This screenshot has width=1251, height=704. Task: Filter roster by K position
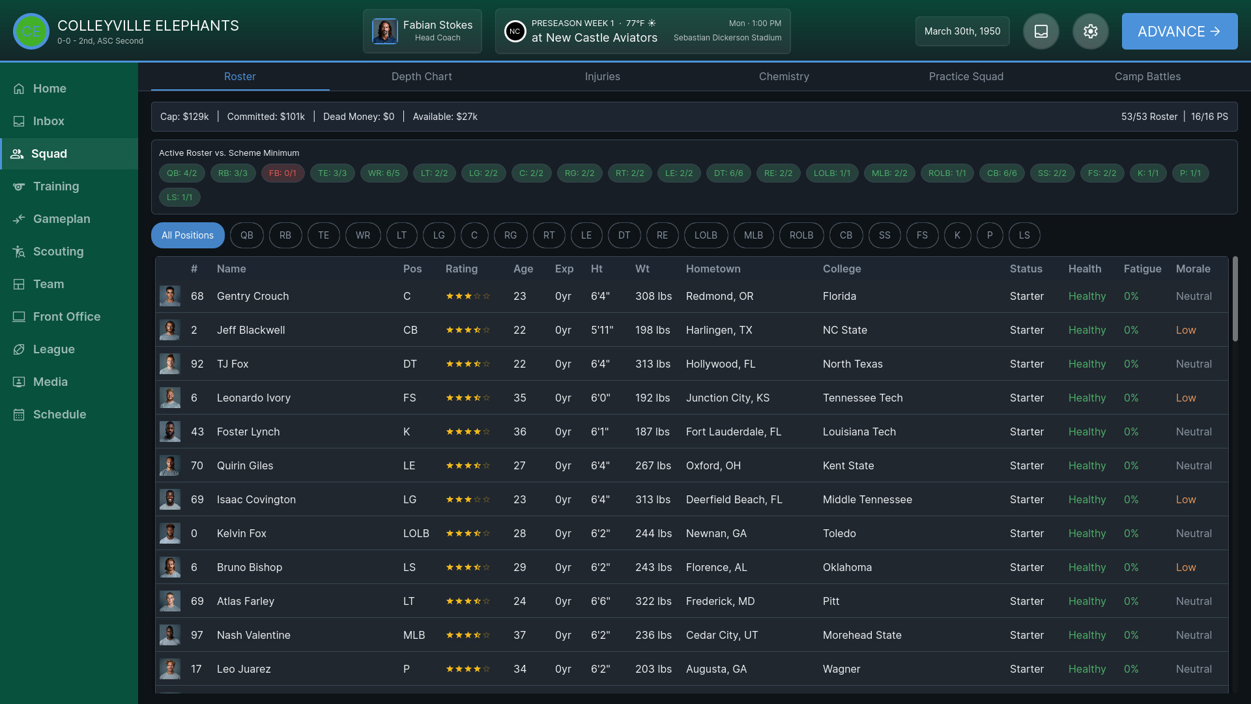957,235
